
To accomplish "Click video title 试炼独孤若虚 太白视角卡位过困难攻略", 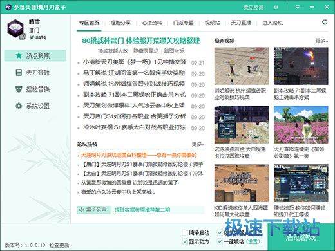I will tap(240, 153).
